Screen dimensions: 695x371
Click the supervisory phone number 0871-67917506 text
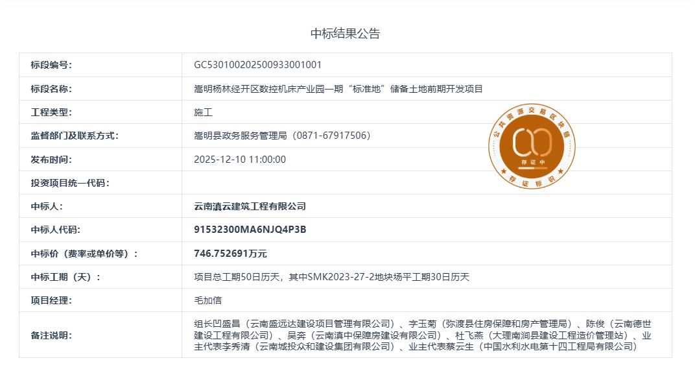coord(331,136)
